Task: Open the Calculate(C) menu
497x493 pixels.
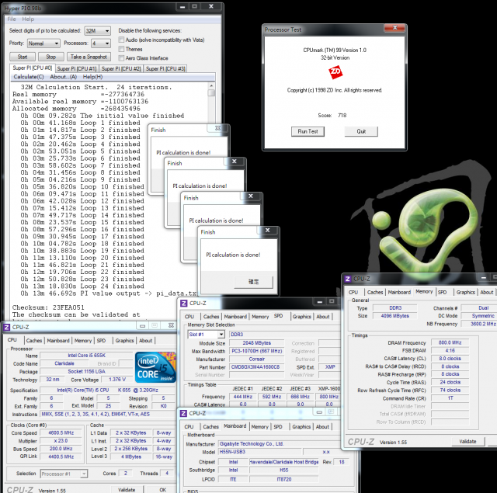Action: (29, 77)
